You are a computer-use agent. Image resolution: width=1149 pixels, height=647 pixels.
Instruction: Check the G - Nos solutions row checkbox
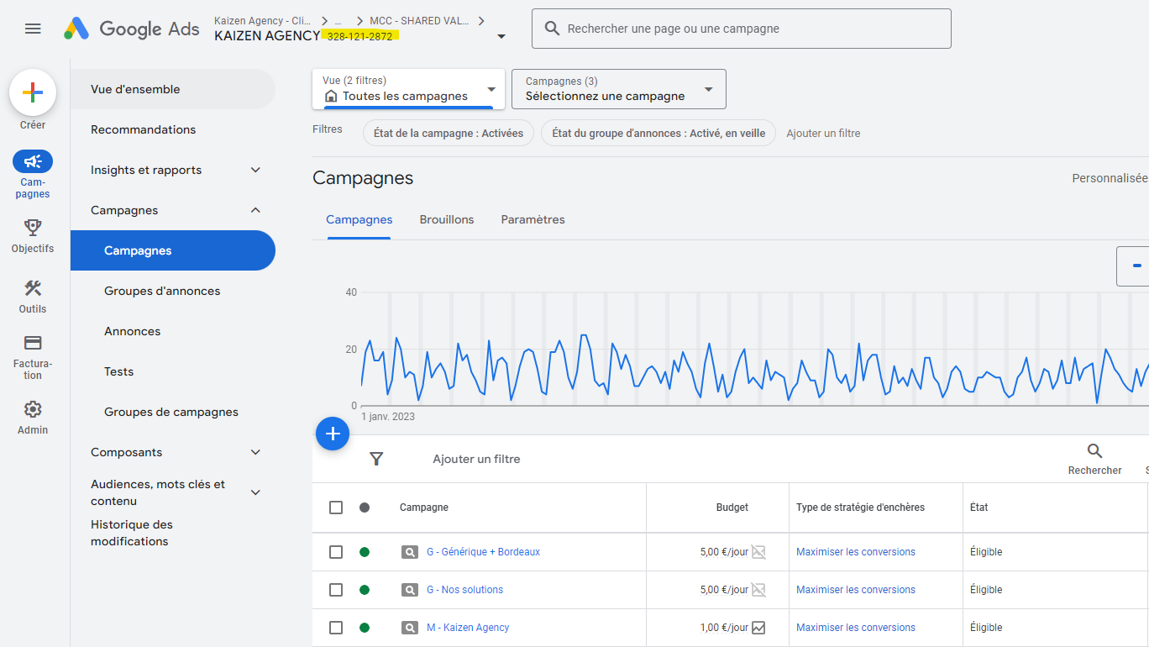336,590
